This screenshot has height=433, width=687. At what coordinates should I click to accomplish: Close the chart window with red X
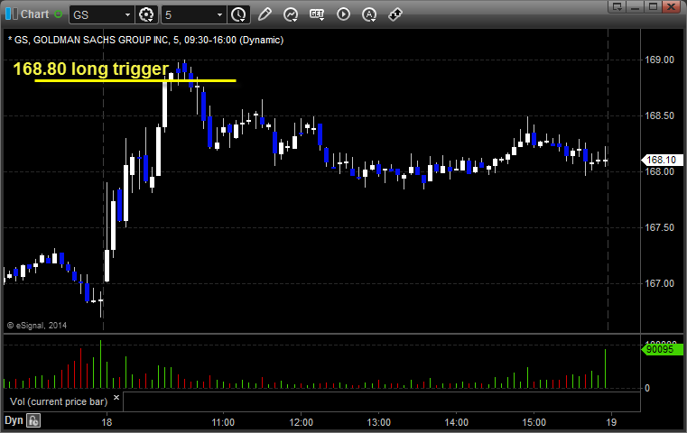pos(671,6)
